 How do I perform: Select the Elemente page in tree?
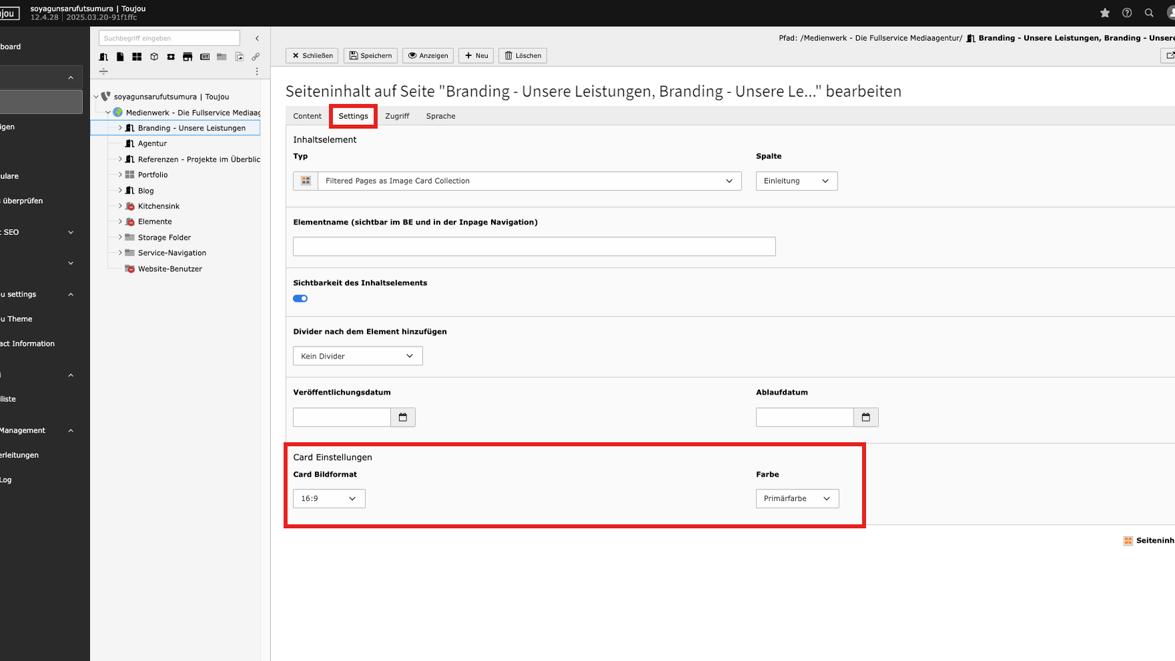coord(155,222)
